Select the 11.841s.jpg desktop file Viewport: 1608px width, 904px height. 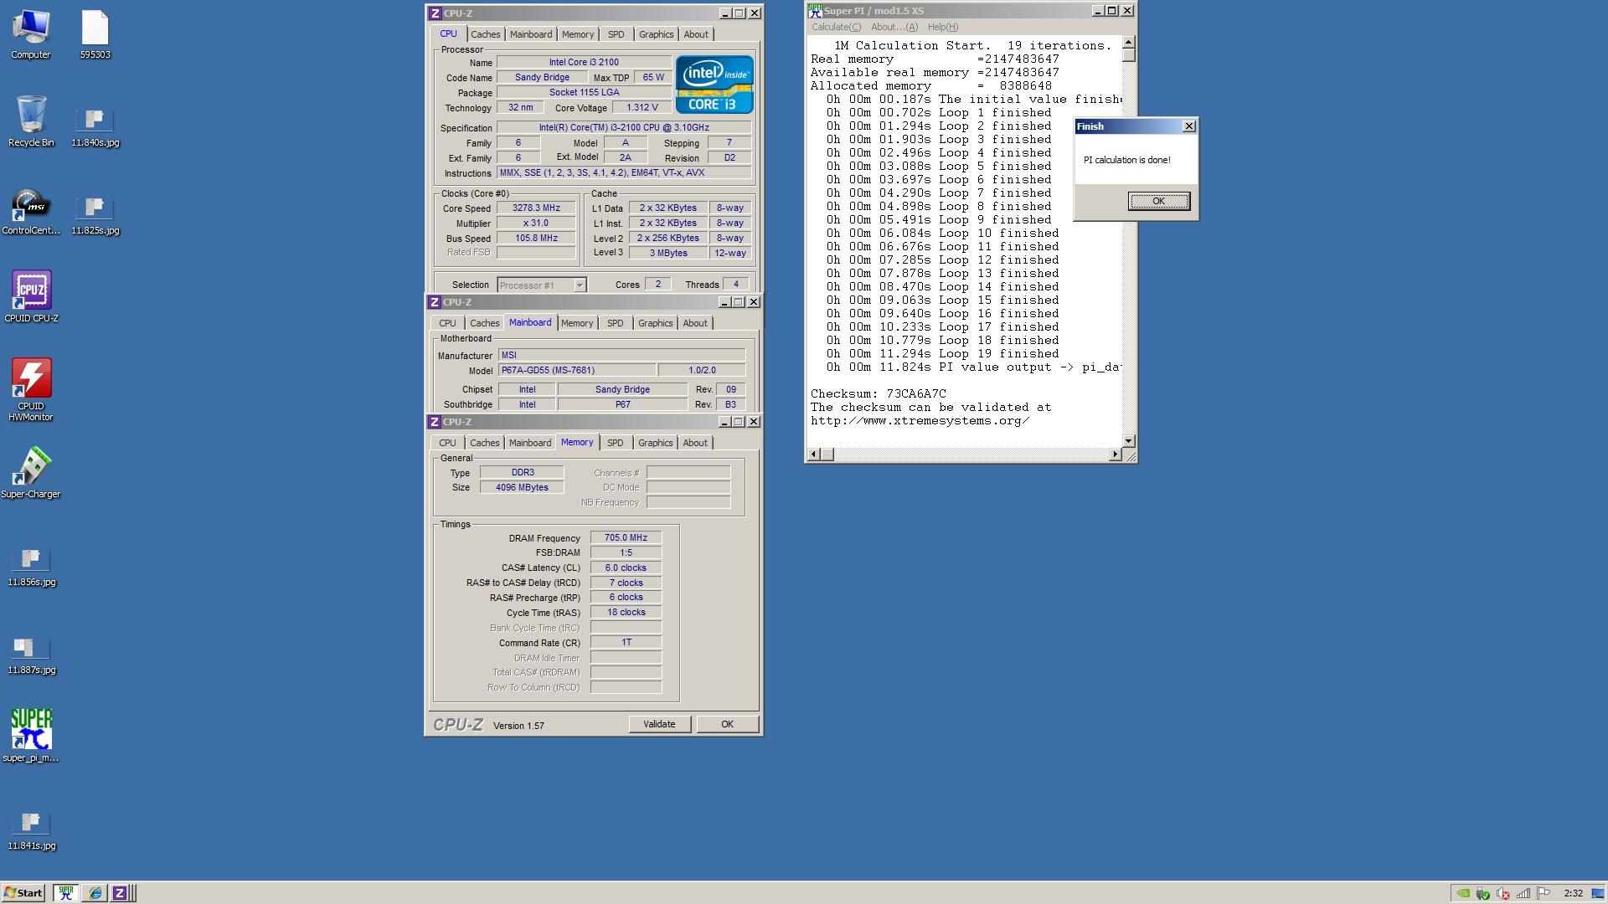point(32,831)
